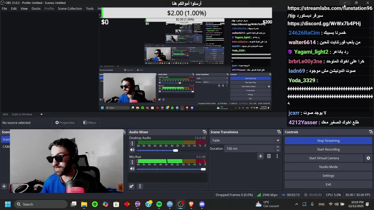Click the Windows Start button

tap(8, 204)
